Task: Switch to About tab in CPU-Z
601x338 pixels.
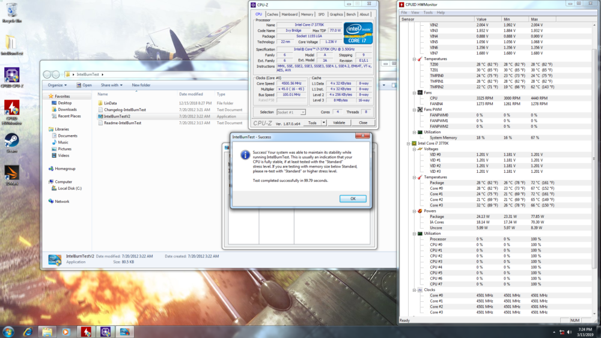Action: pos(364,14)
